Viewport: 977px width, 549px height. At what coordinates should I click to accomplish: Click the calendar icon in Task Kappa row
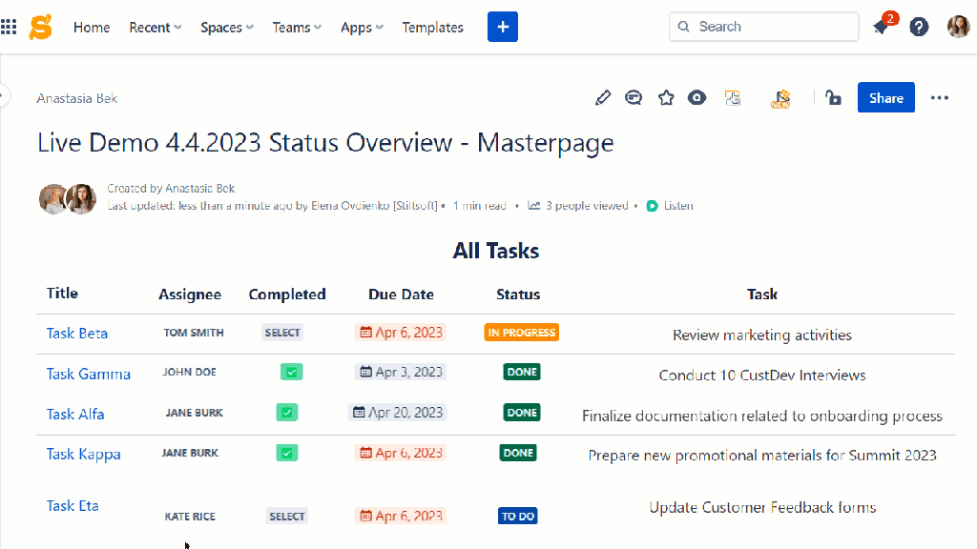click(x=365, y=453)
